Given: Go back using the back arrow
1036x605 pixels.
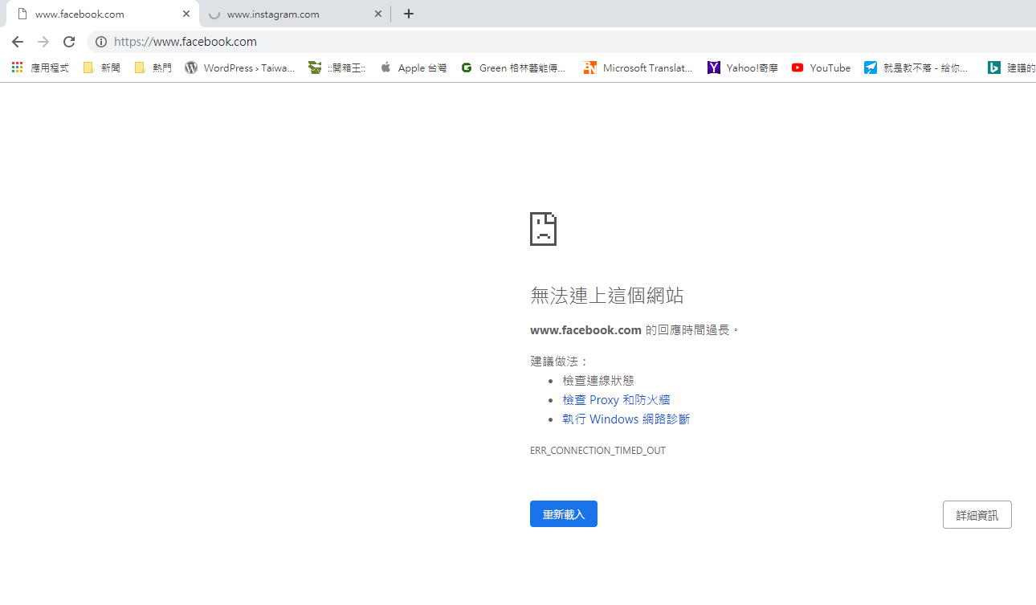Looking at the screenshot, I should 18,42.
